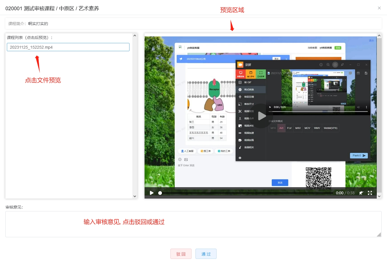Click the video seek progress bar
Image resolution: width=387 pixels, height=262 pixels.
tap(246, 193)
